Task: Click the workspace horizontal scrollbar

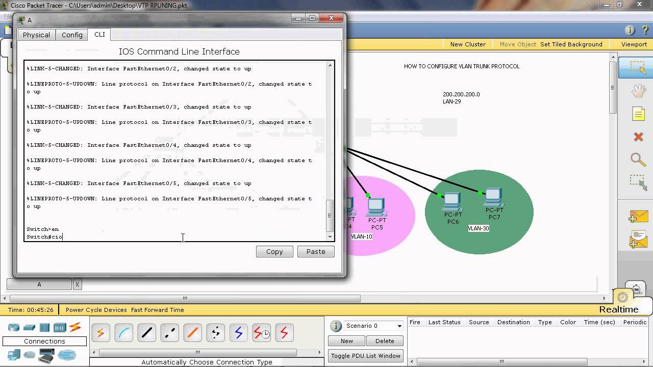Action: tap(185, 299)
